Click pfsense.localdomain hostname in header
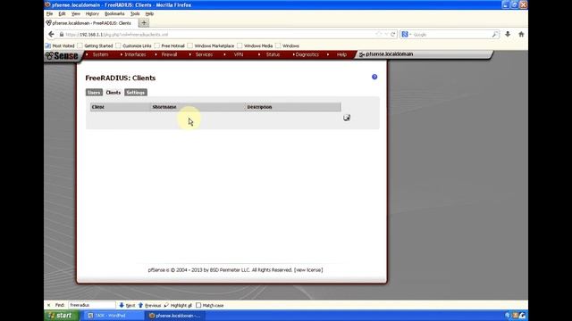The width and height of the screenshot is (572, 321). click(390, 54)
